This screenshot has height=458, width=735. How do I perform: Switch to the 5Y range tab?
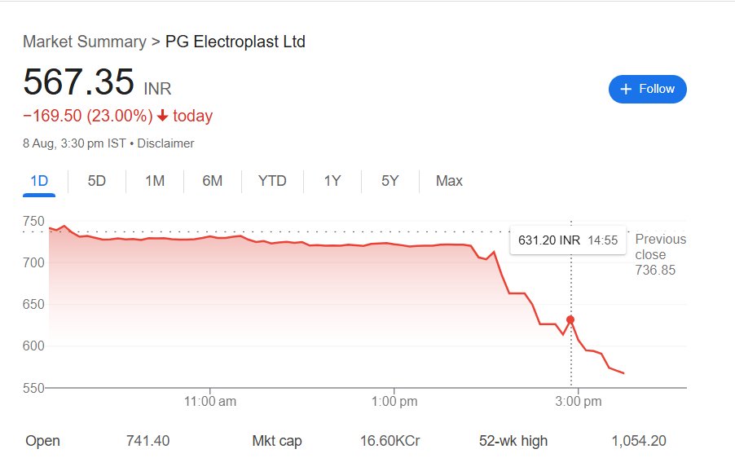point(390,181)
